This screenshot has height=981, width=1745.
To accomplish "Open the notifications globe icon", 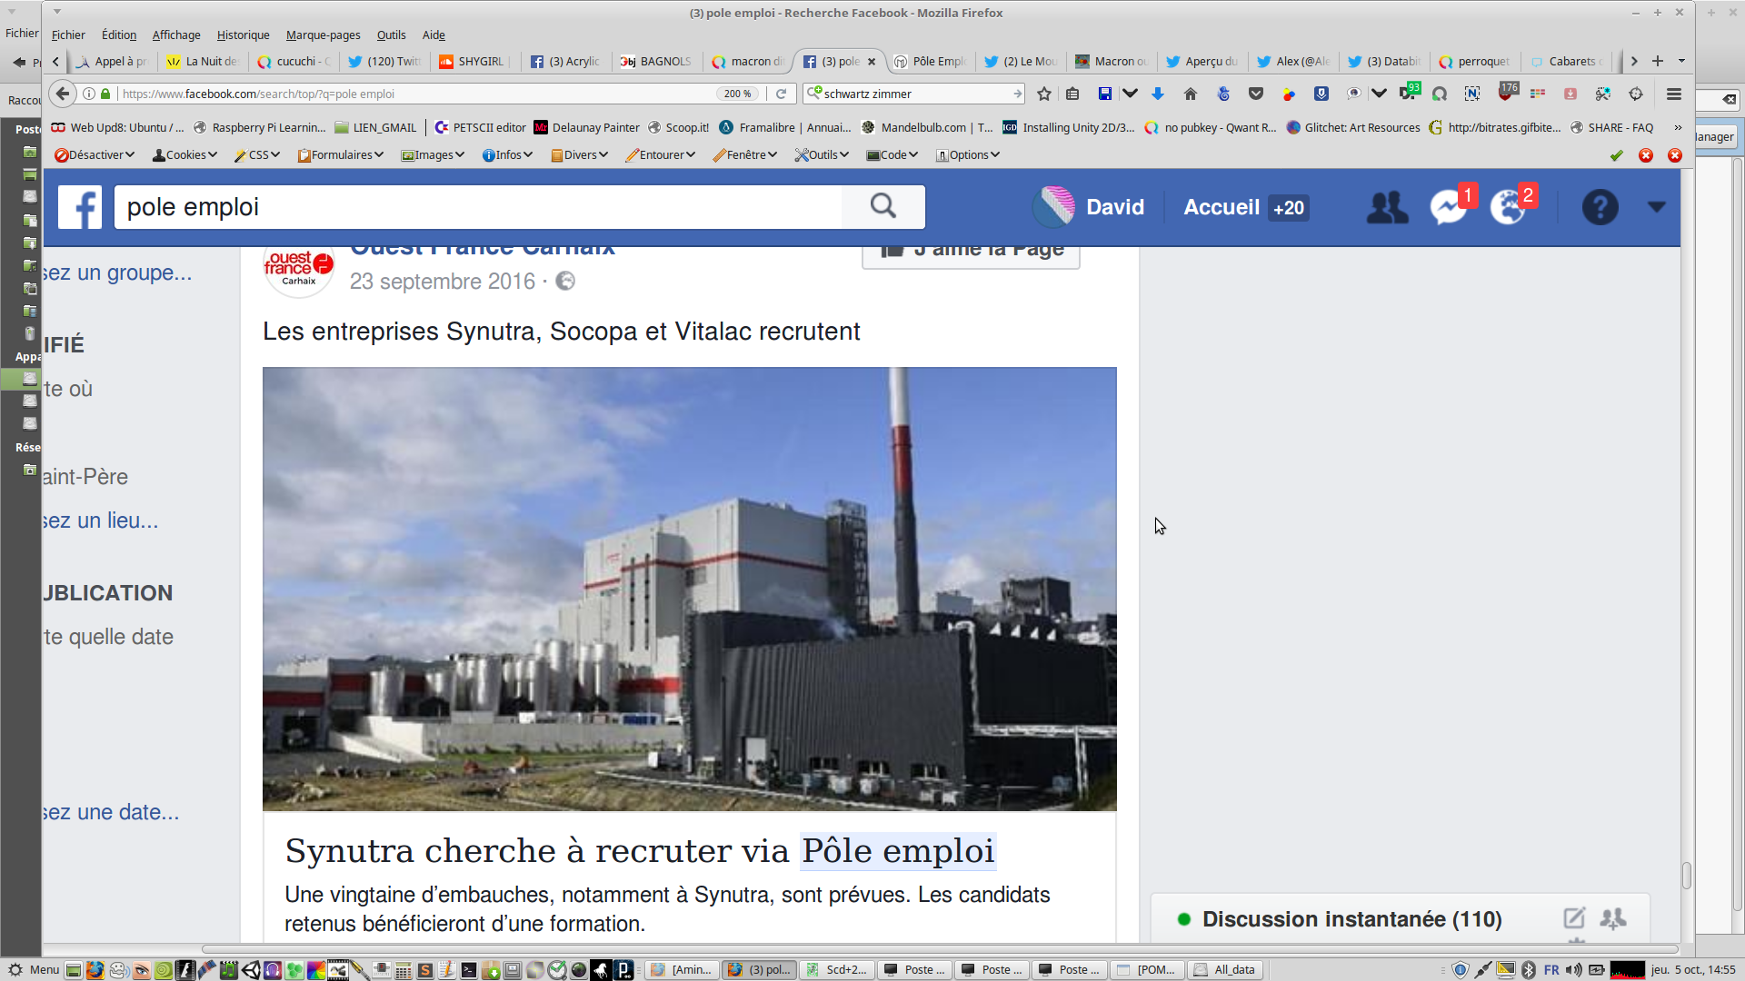I will [x=1508, y=207].
